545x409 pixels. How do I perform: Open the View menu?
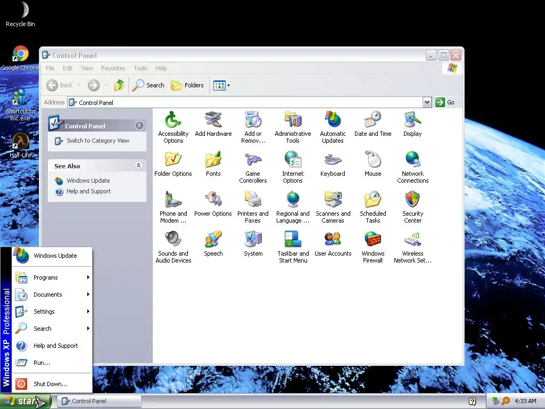tap(87, 68)
